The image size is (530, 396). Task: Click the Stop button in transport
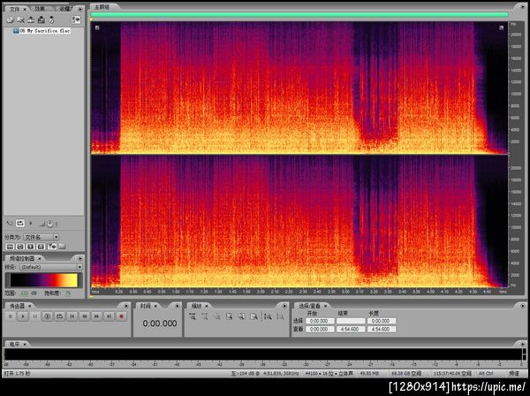pos(10,316)
